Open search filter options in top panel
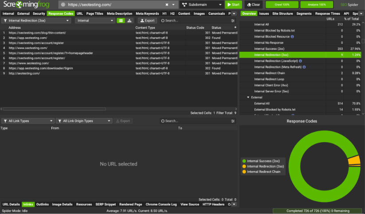Image resolution: width=365 pixels, height=214 pixels. coord(233,21)
